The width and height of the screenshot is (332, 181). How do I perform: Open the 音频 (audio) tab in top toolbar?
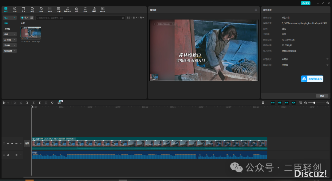pos(15,10)
